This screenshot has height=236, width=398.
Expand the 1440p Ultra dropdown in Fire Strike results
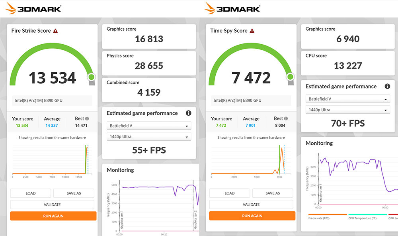click(x=149, y=137)
